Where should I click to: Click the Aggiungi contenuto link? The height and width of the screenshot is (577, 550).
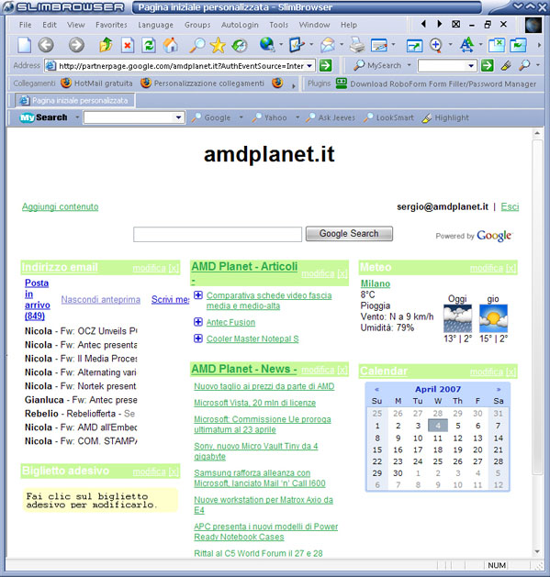click(60, 206)
